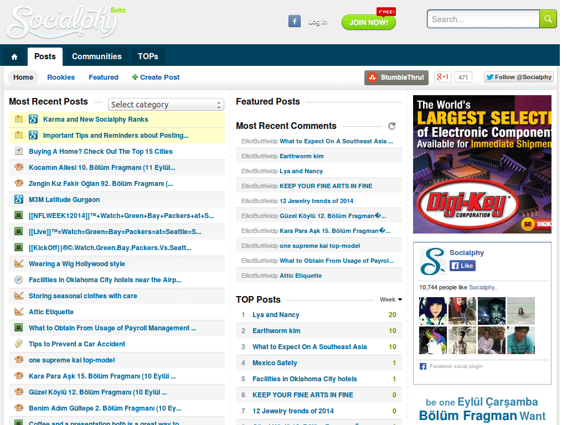This screenshot has width=567, height=425.
Task: Click the Facebook login icon in header
Action: coord(295,22)
